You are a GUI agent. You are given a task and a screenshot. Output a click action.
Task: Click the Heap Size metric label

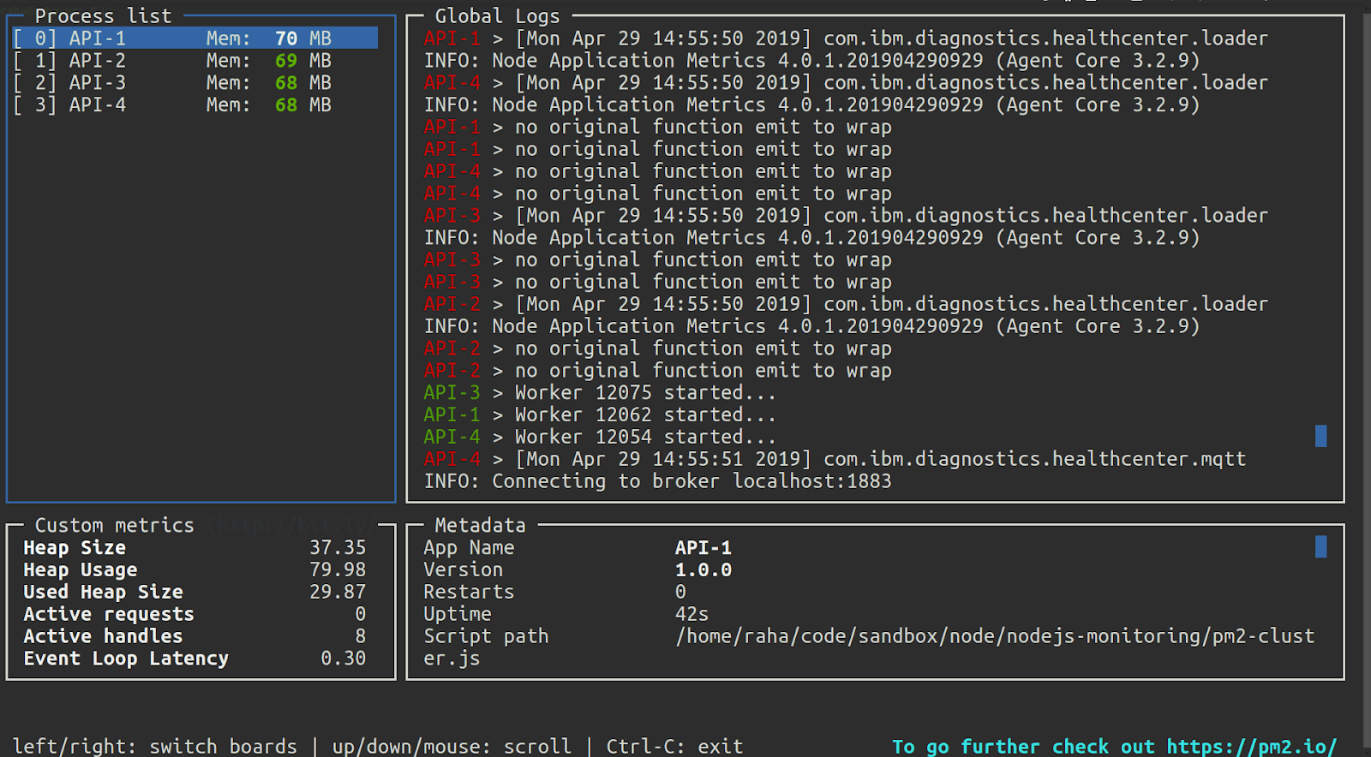point(75,548)
